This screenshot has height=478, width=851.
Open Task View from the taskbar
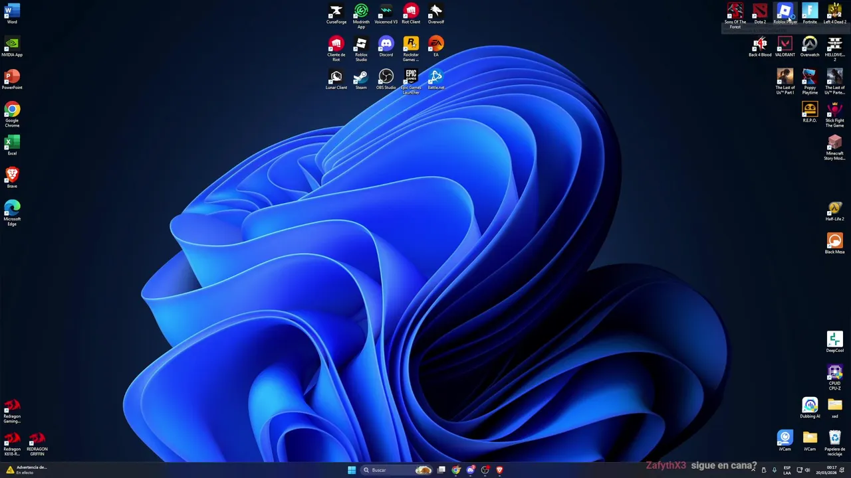(441, 470)
